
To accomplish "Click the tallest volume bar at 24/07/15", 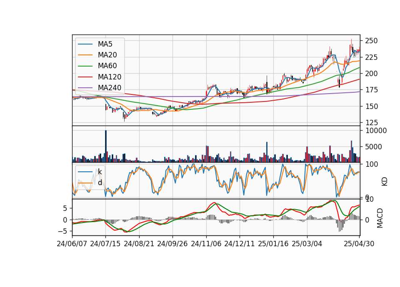I will coord(106,146).
